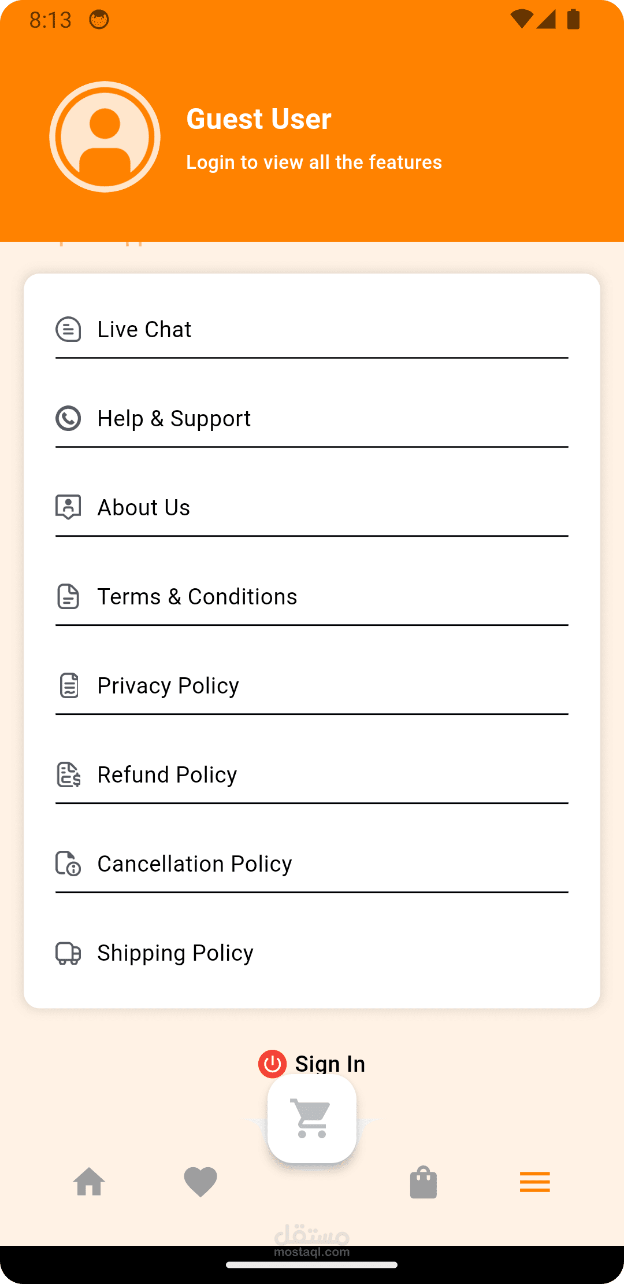Open the Live Chat menu item
Viewport: 624px width, 1284px height.
tap(144, 330)
